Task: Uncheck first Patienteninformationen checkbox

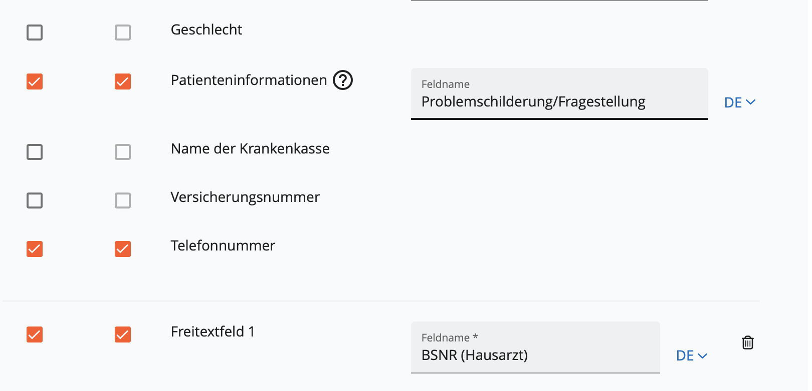Action: click(35, 81)
